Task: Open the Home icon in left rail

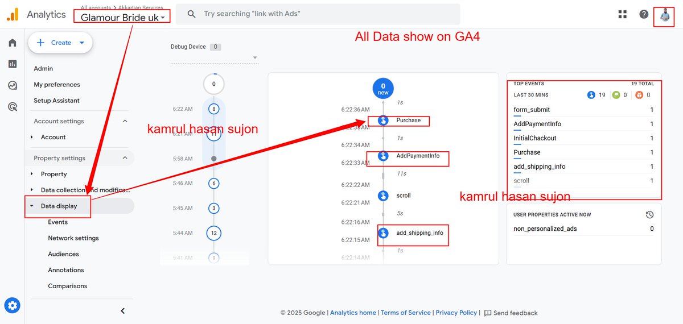Action: coord(13,43)
